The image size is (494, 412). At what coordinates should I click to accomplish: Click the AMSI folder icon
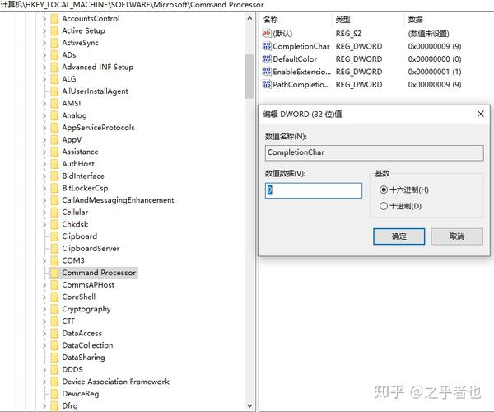pos(54,103)
